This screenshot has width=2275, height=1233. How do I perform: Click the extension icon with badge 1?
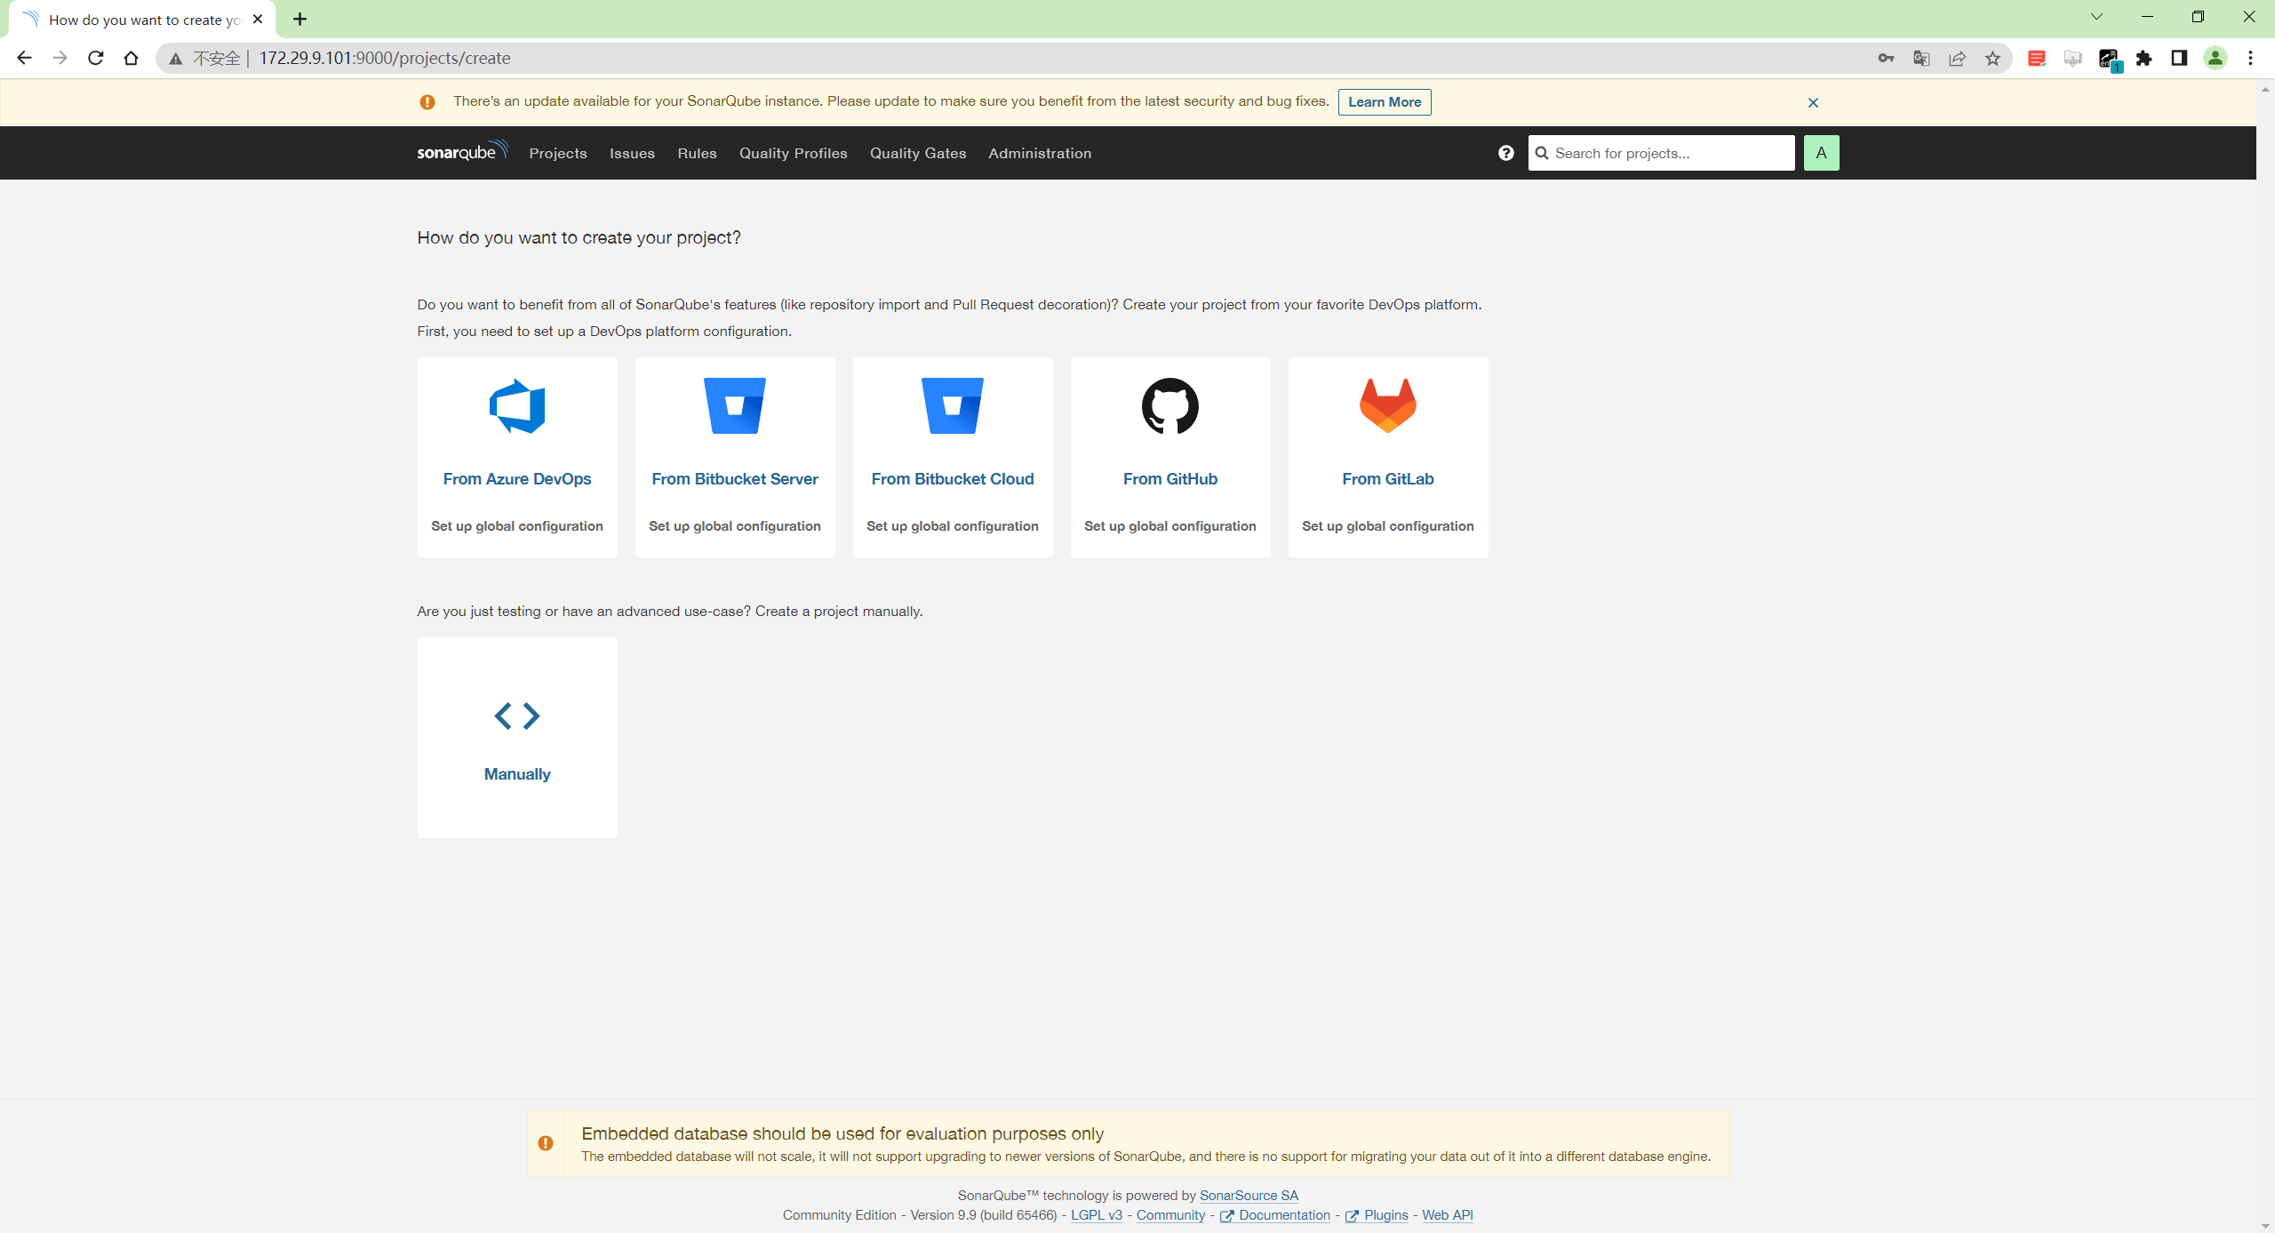2109,60
